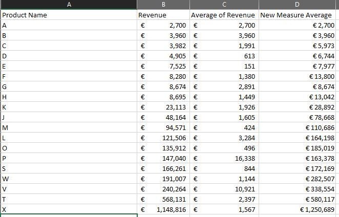Select the product name cell H
The image size is (339, 217).
(x=69, y=97)
